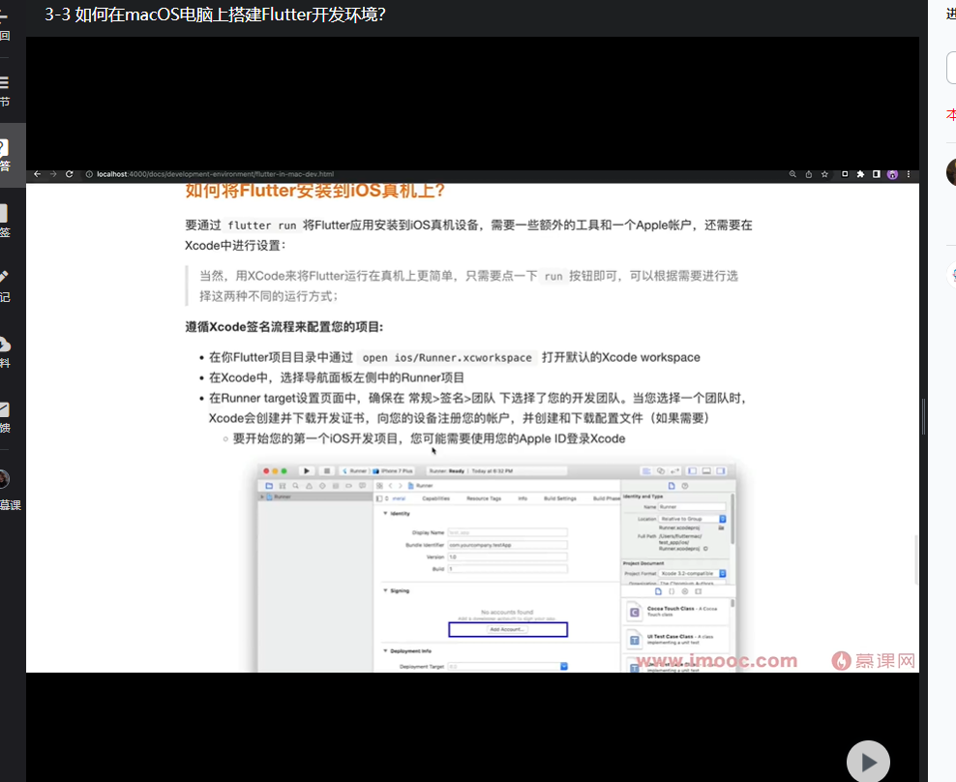Switch to the Info tab in Xcode
The image size is (956, 782).
click(x=523, y=498)
